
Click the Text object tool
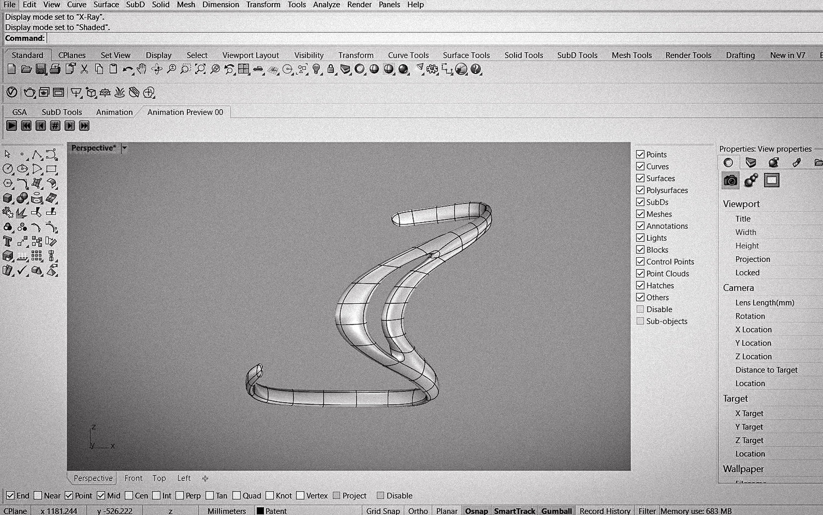[8, 241]
